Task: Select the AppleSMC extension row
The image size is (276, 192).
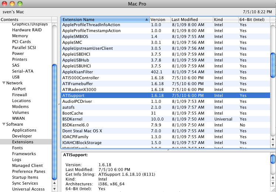Action: click(166, 42)
